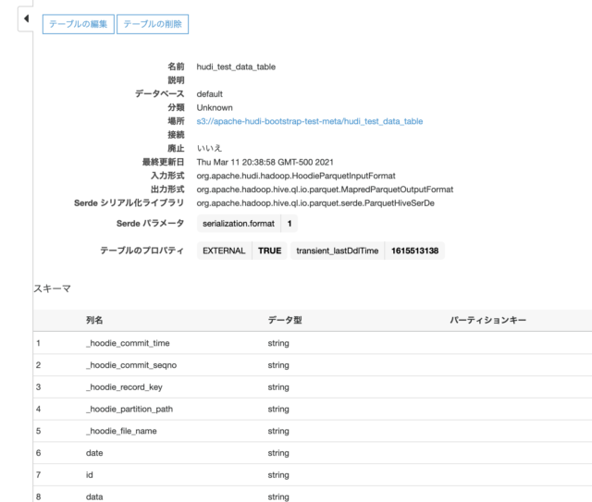Select the _hoodie_commit_seqno row
Screen dimensions: 592x502
point(313,365)
